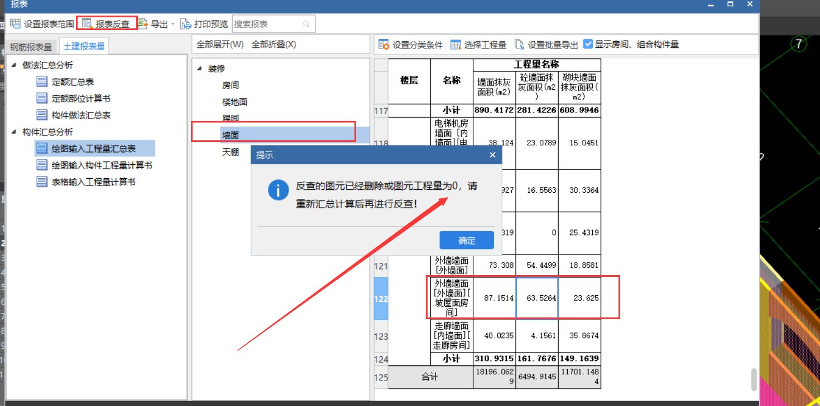This screenshot has width=820, height=406.
Task: Click value 35.8674 in row 123
Action: (x=579, y=336)
